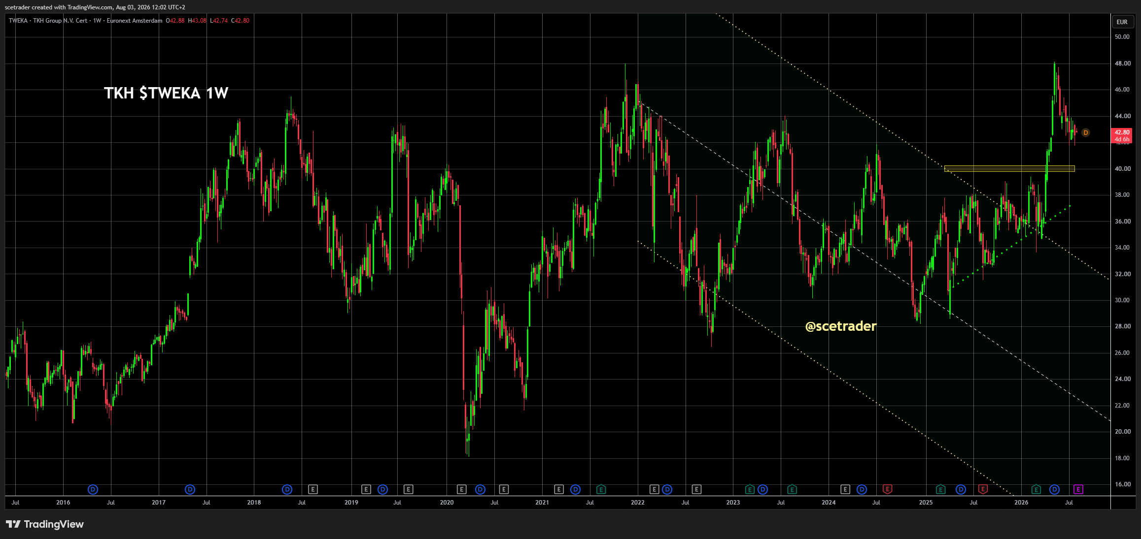Image resolution: width=1141 pixels, height=539 pixels.
Task: Open the green earnings marker in early 2026
Action: pyautogui.click(x=1036, y=489)
